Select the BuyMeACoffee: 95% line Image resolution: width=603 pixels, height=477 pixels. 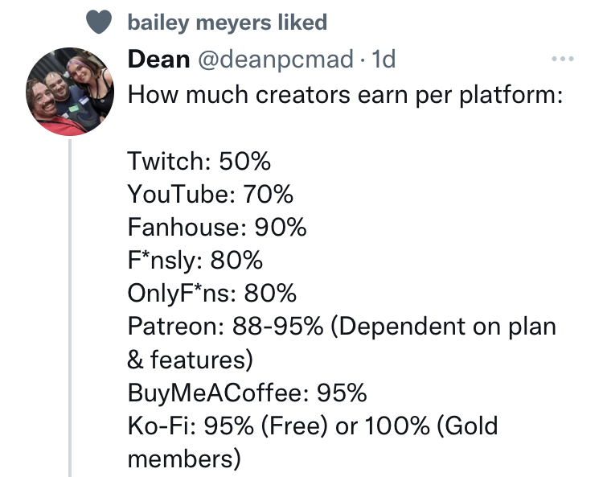coord(248,393)
